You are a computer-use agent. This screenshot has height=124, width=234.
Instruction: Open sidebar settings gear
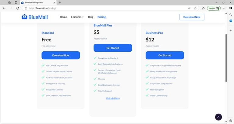tap(231, 121)
